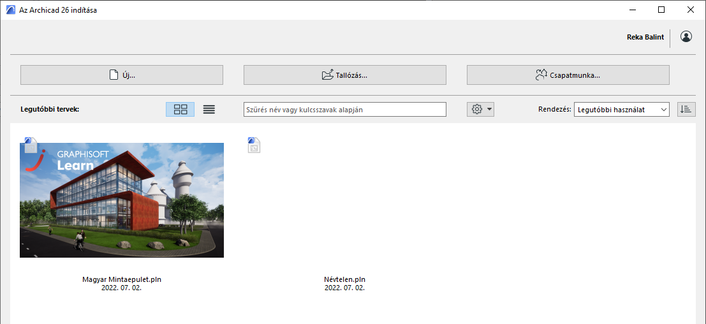This screenshot has width=706, height=324.
Task: Open the Csapatmunka... teamwork button
Action: pos(568,75)
